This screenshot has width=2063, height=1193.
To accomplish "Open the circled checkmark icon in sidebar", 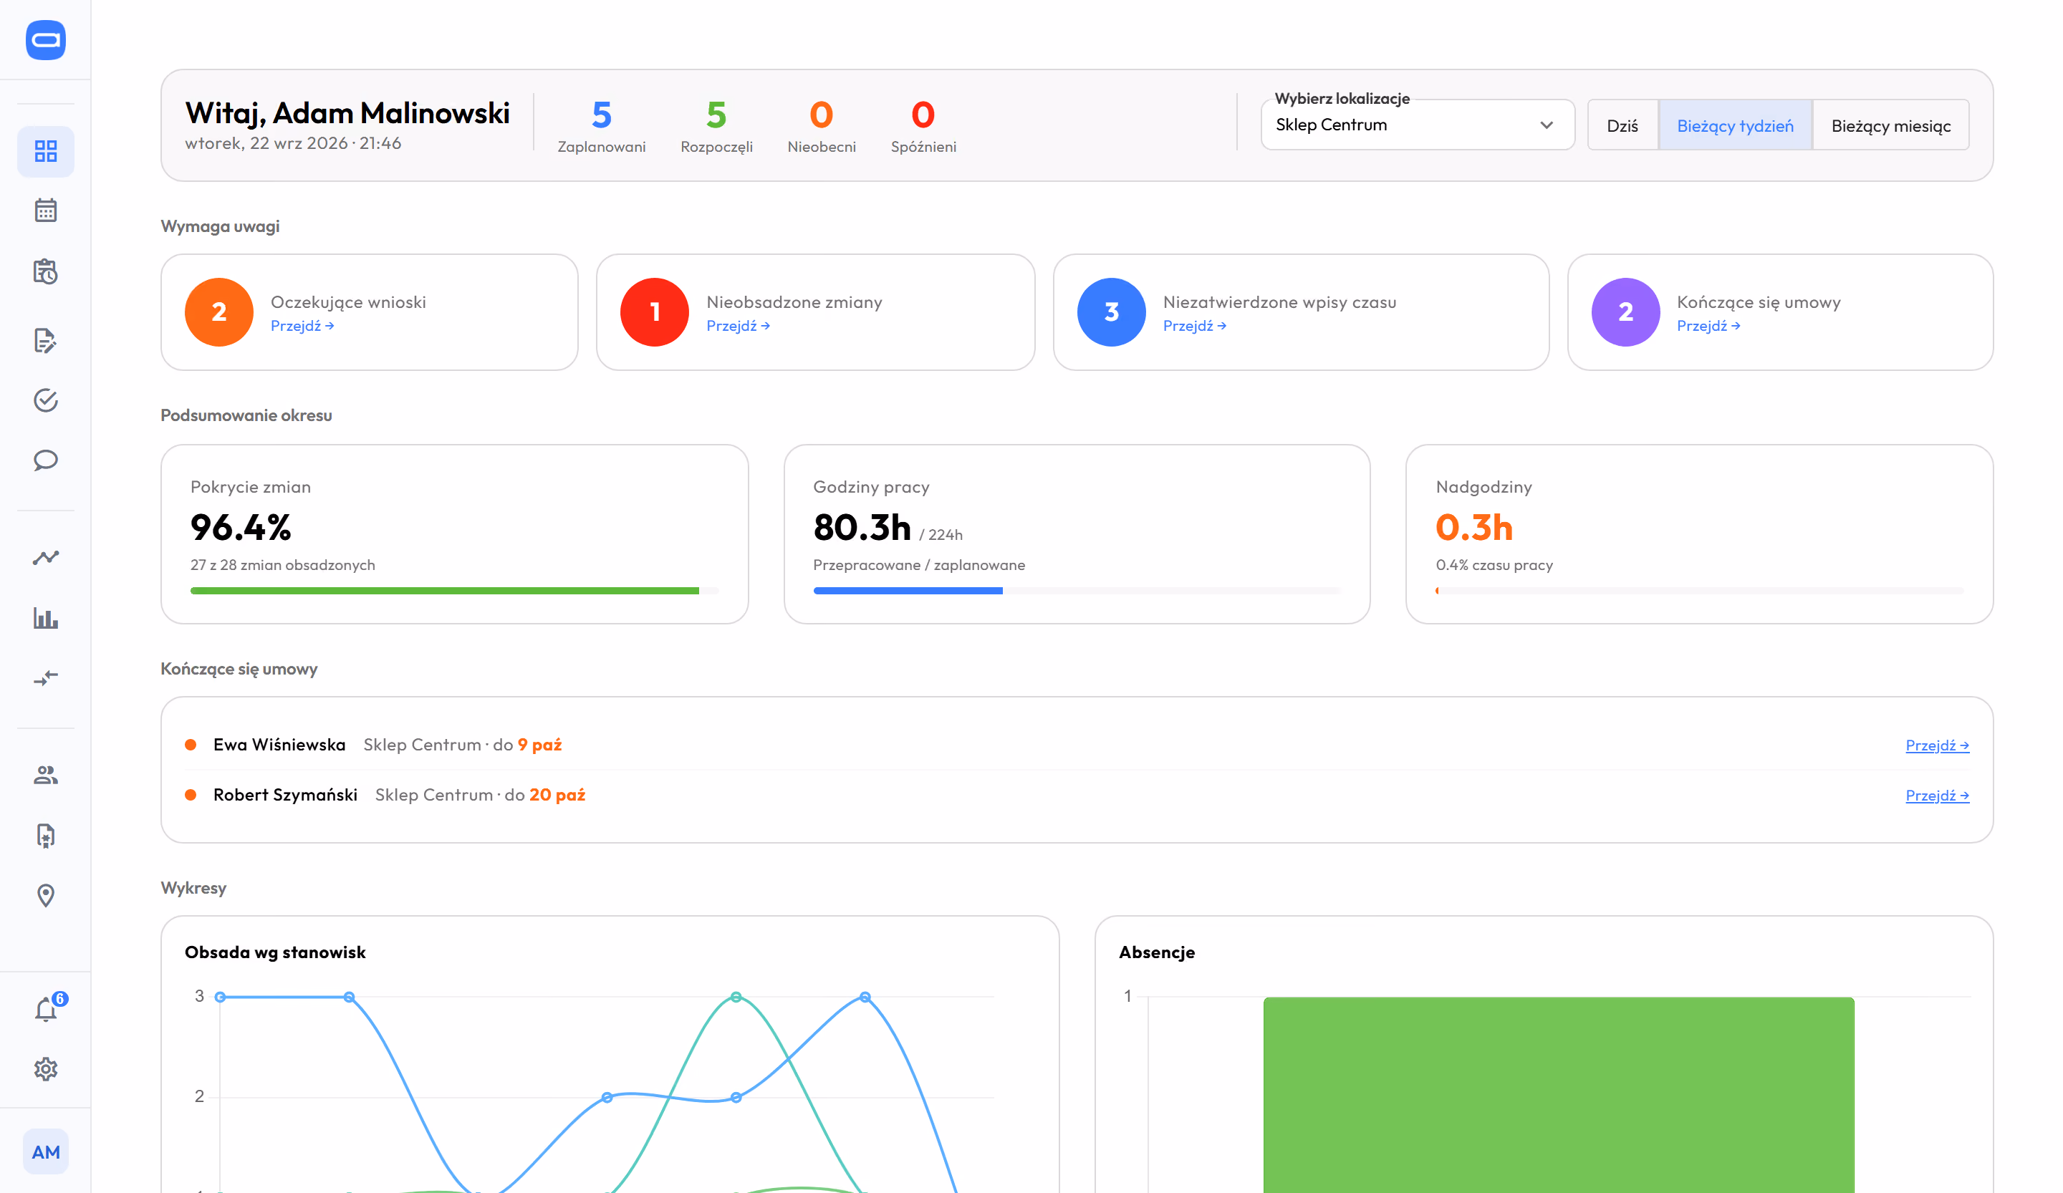I will pos(46,400).
